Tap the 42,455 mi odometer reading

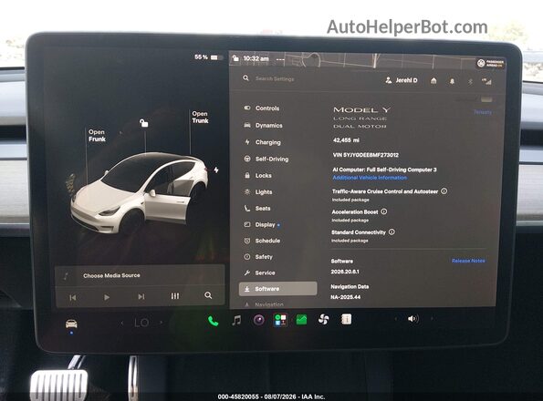[346, 140]
